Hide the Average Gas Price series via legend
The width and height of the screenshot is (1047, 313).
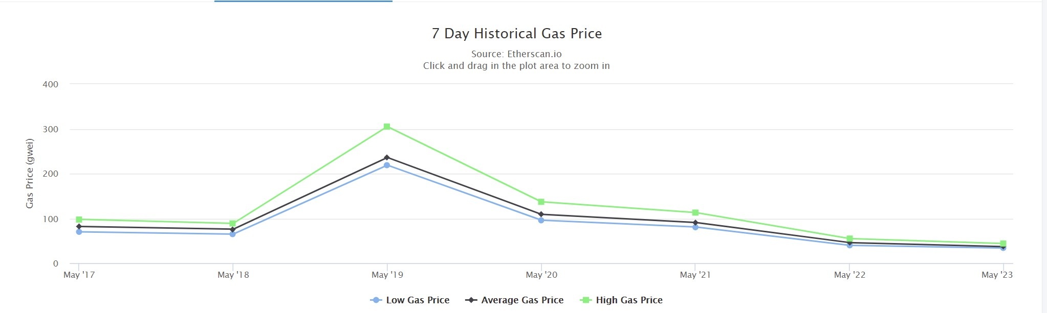(522, 300)
